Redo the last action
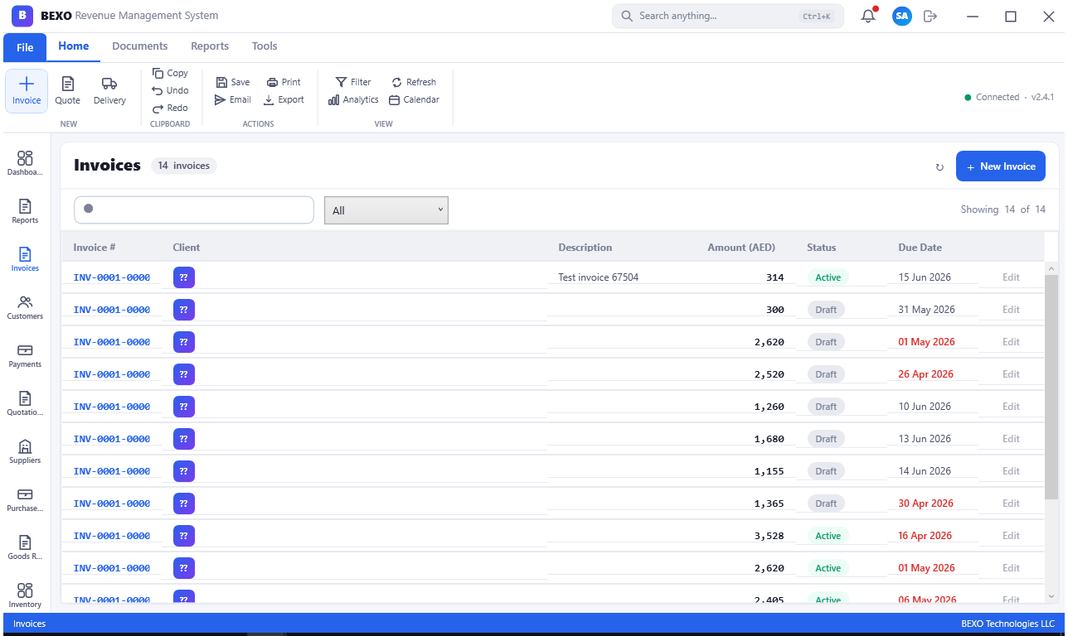Image resolution: width=1068 pixels, height=636 pixels. pos(170,108)
